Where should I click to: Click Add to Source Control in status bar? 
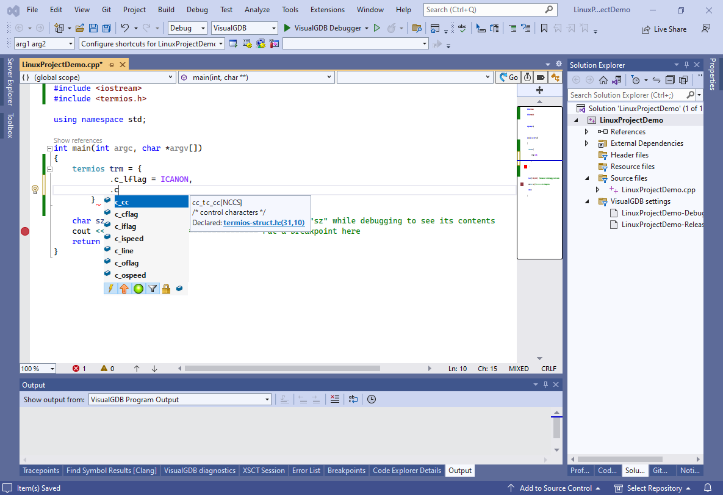[555, 488]
